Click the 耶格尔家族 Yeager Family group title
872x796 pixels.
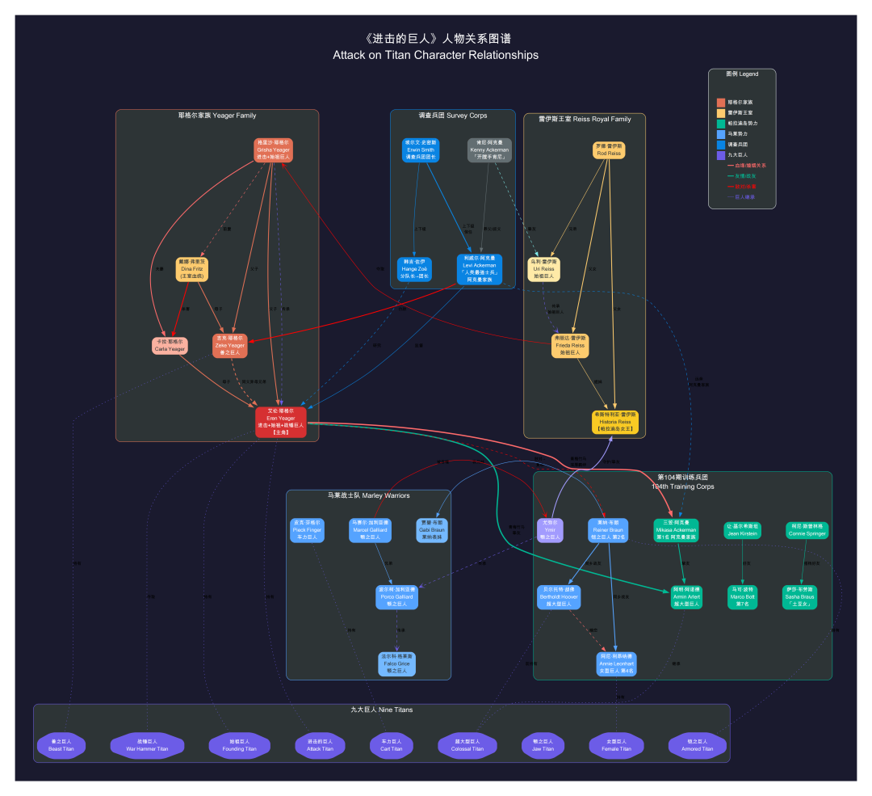point(217,116)
